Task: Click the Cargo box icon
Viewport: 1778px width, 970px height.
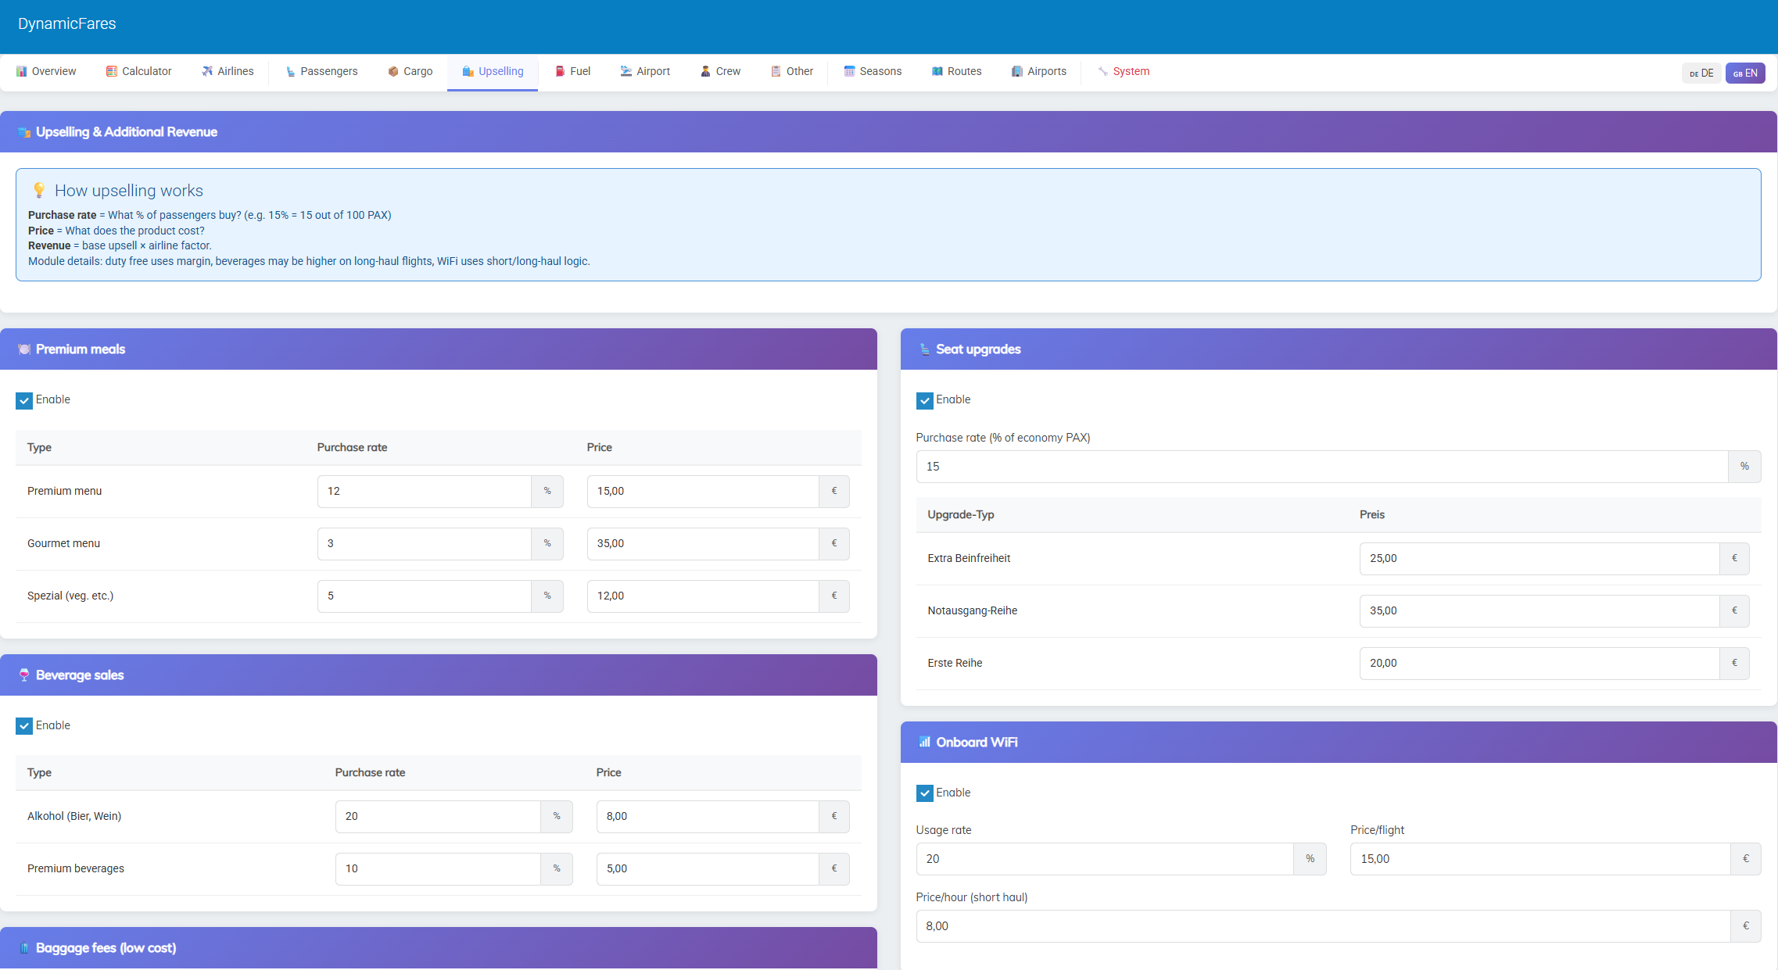Action: click(393, 71)
